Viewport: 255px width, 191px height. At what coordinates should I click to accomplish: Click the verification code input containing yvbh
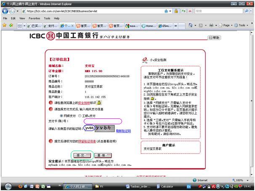[x=89, y=128]
